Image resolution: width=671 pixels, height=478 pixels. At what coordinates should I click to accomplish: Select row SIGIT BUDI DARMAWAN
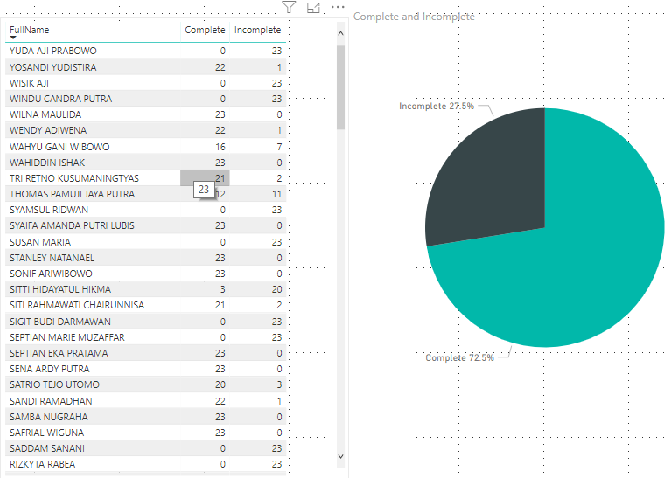[x=145, y=322]
